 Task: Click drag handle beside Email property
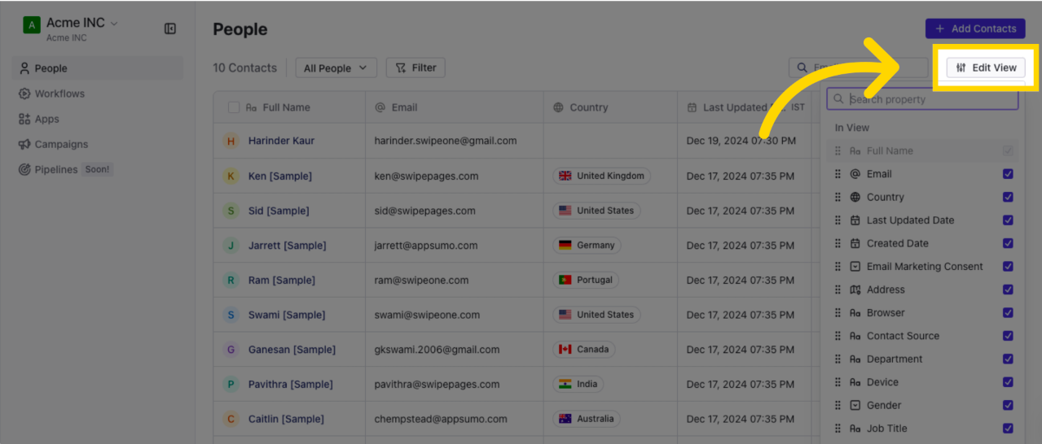pos(838,174)
